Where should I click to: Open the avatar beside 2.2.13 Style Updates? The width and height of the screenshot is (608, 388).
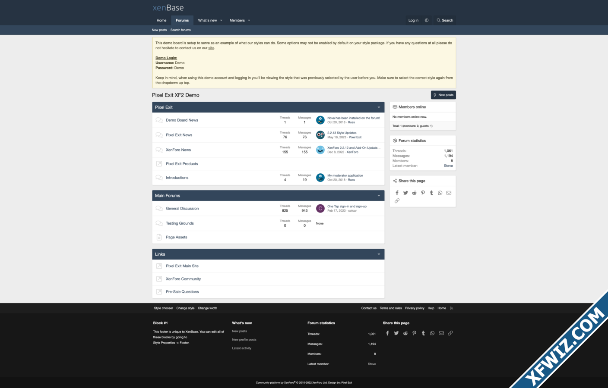pos(320,135)
